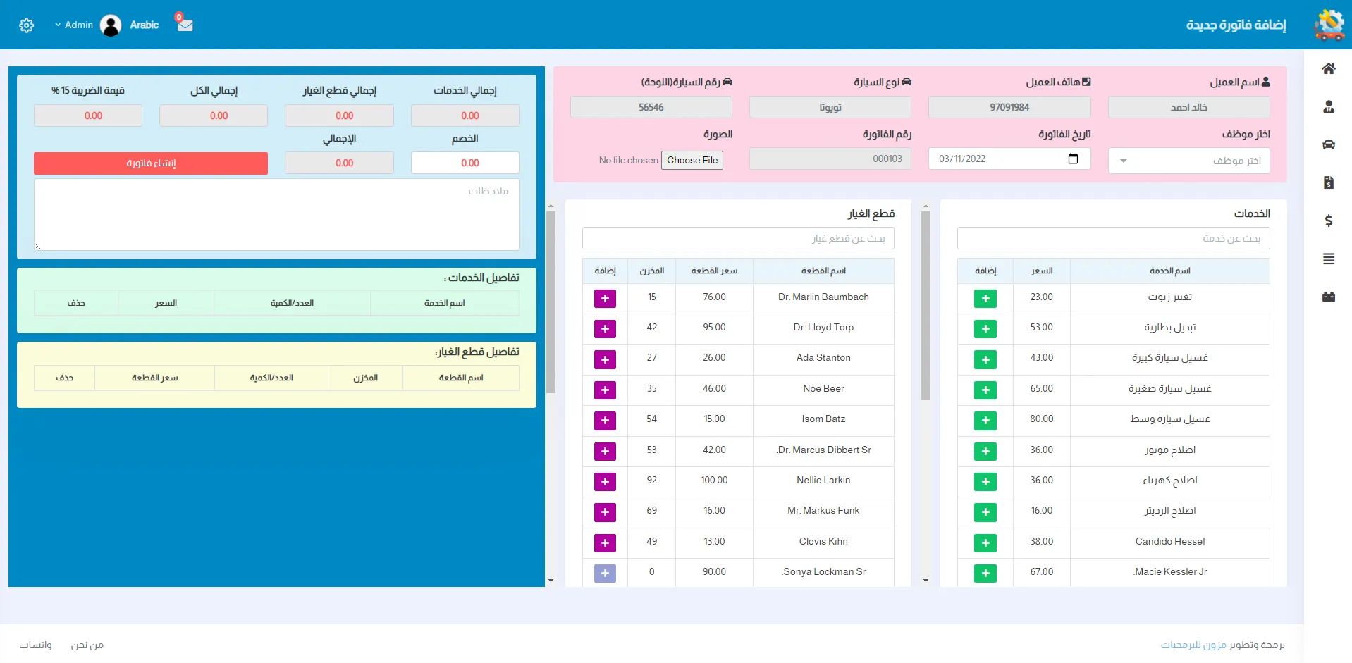Open the invoice file icon in sidebar
Image resolution: width=1352 pixels, height=663 pixels.
(x=1328, y=182)
